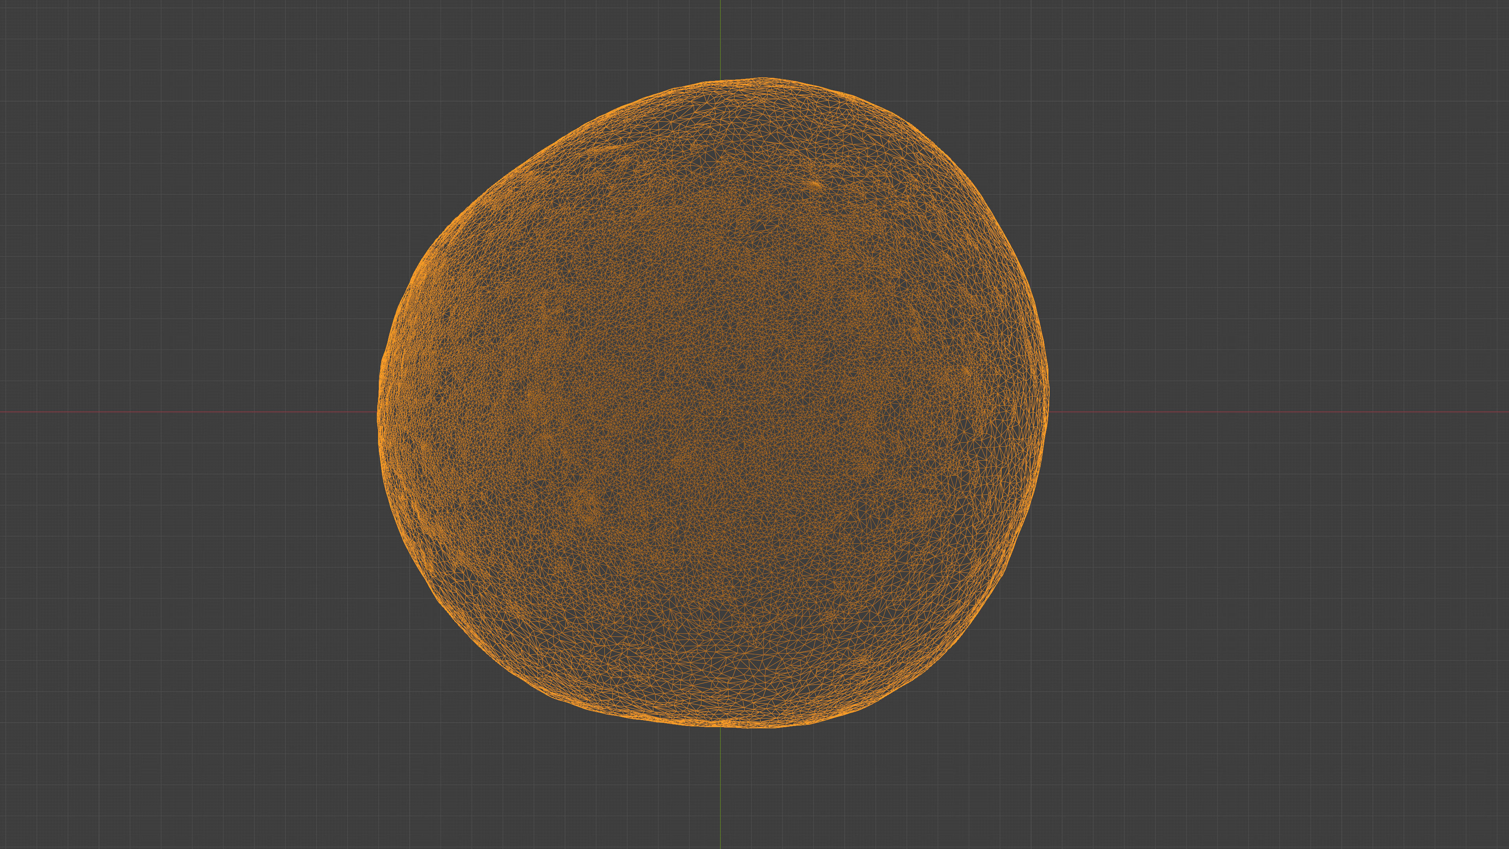Screen dimensions: 1509x849
Task: Click the object origin dot at axis intersection
Action: pyautogui.click(x=721, y=411)
